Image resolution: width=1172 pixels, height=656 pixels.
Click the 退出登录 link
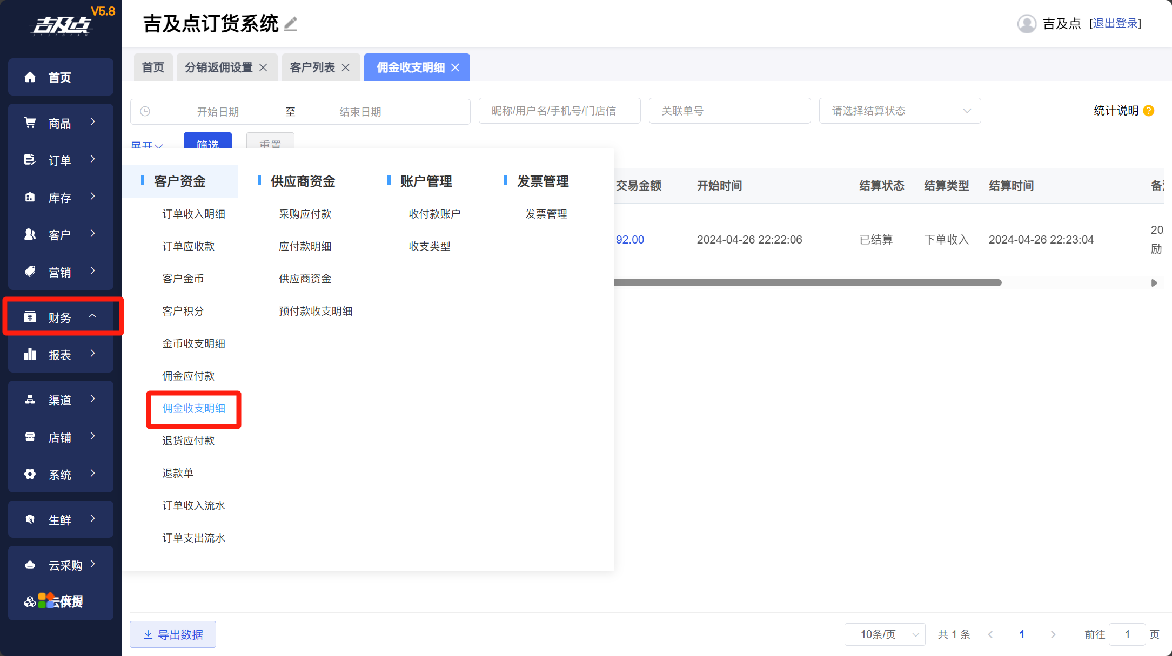pos(1115,24)
